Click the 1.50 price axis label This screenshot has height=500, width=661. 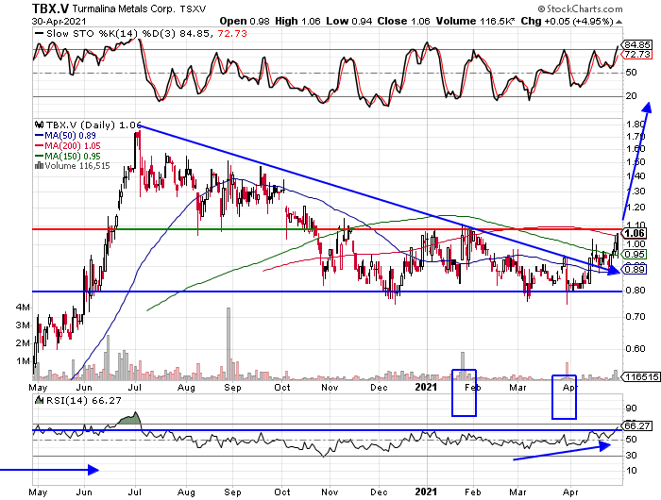tap(636, 162)
